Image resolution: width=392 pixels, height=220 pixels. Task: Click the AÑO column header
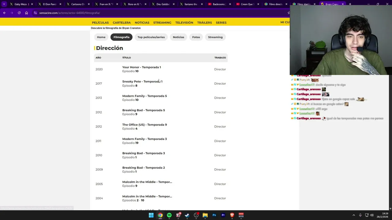(98, 58)
